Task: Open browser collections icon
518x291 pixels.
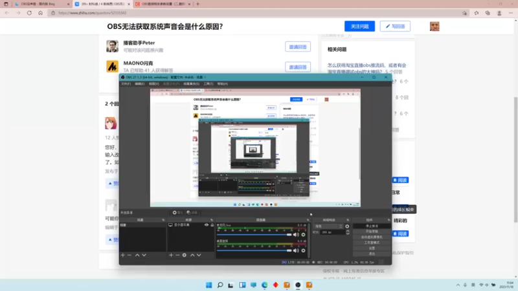Action: 488,13
